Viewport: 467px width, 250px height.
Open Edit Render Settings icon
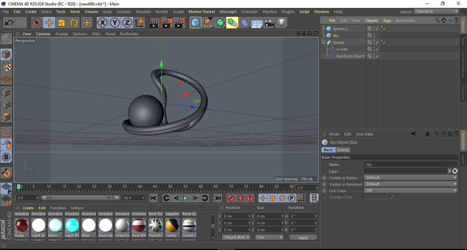click(180, 23)
